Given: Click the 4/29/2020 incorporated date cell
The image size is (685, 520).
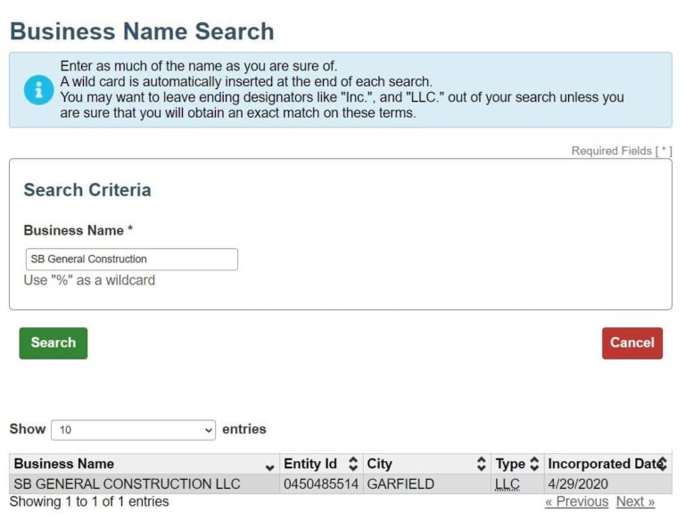Looking at the screenshot, I should pyautogui.click(x=578, y=484).
